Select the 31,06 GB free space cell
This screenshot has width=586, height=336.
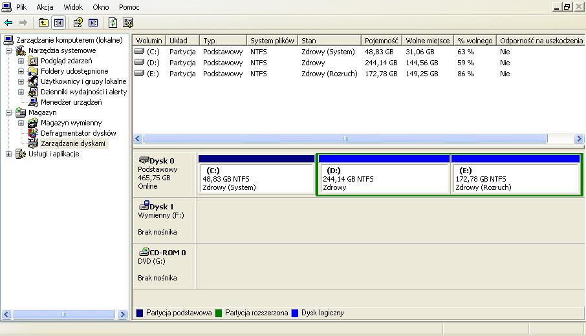pos(420,52)
